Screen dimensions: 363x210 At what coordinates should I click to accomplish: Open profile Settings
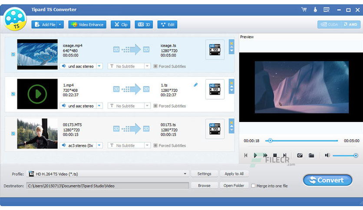point(204,174)
